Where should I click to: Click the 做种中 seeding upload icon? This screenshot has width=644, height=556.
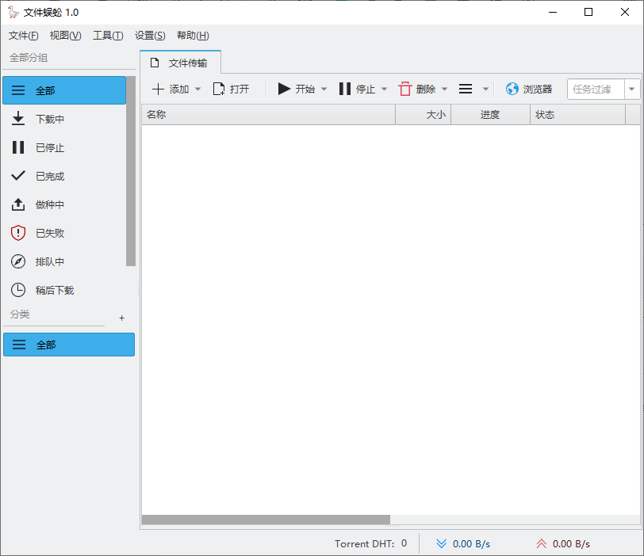coord(17,204)
